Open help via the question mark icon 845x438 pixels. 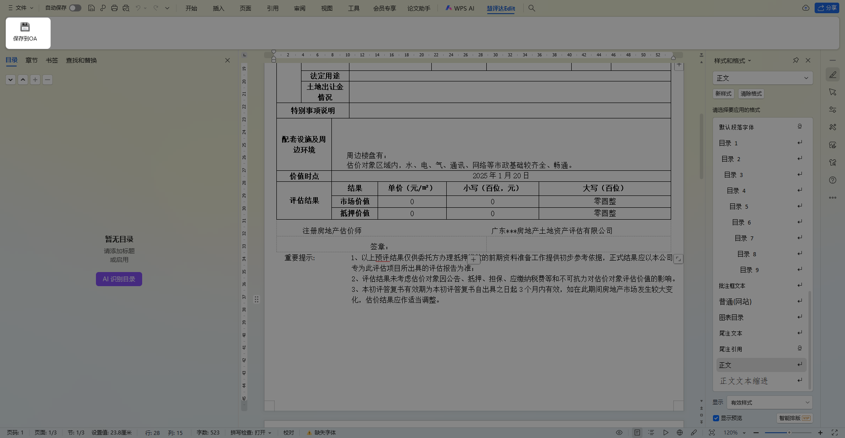(x=832, y=180)
